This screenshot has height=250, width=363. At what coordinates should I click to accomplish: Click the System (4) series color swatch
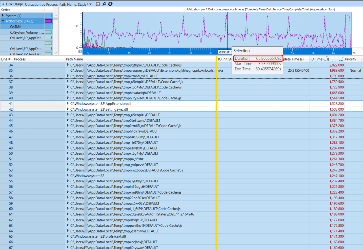coord(48,16)
